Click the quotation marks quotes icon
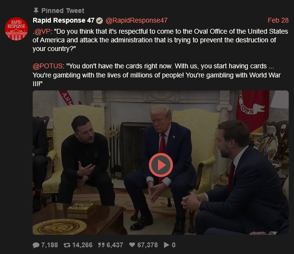 point(101,245)
